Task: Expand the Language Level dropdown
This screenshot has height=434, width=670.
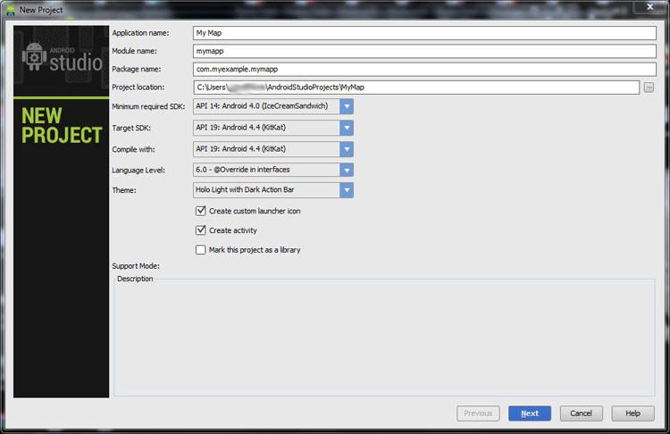Action: (346, 170)
